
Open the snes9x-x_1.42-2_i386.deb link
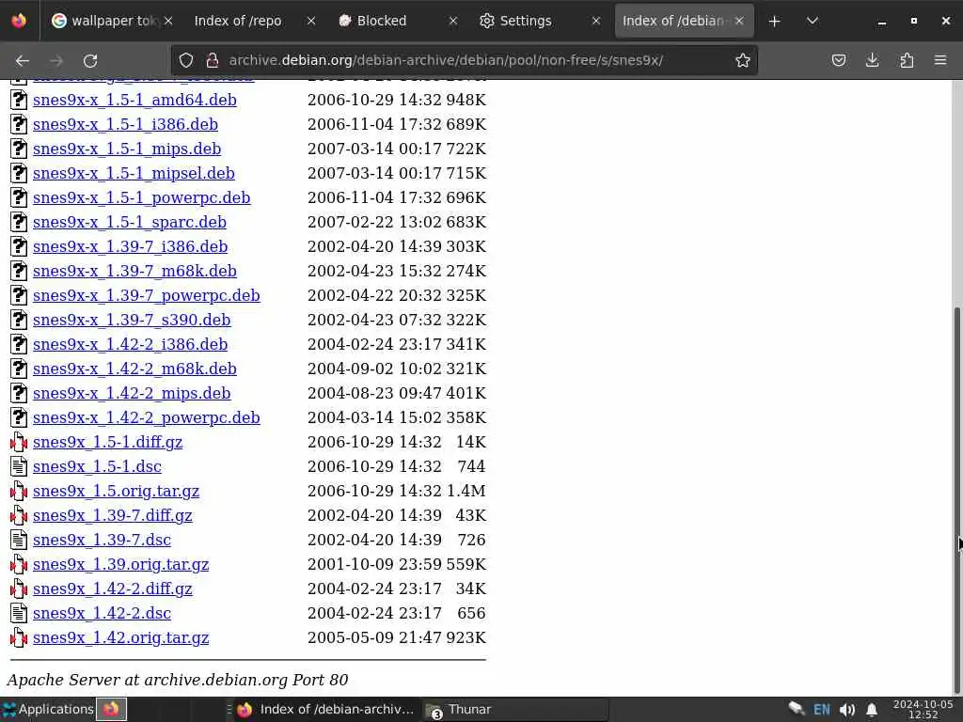coord(130,344)
